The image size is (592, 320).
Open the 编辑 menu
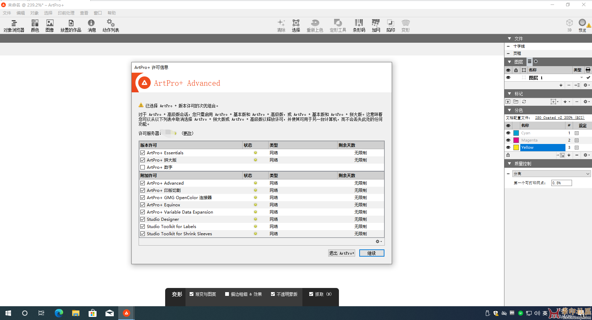click(21, 13)
